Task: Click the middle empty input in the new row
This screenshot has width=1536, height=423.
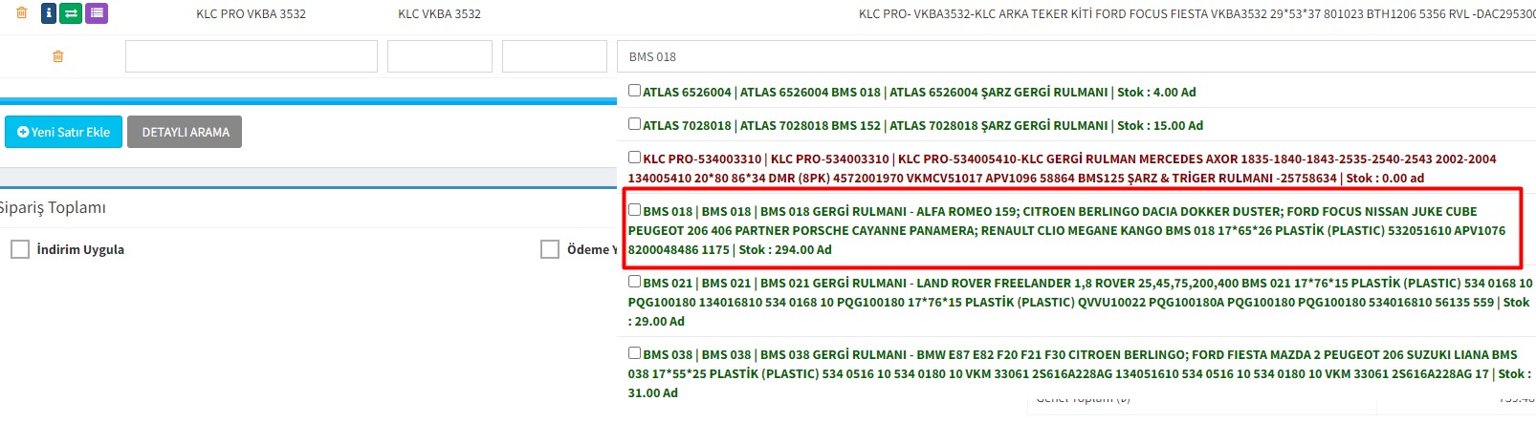Action: [x=439, y=56]
